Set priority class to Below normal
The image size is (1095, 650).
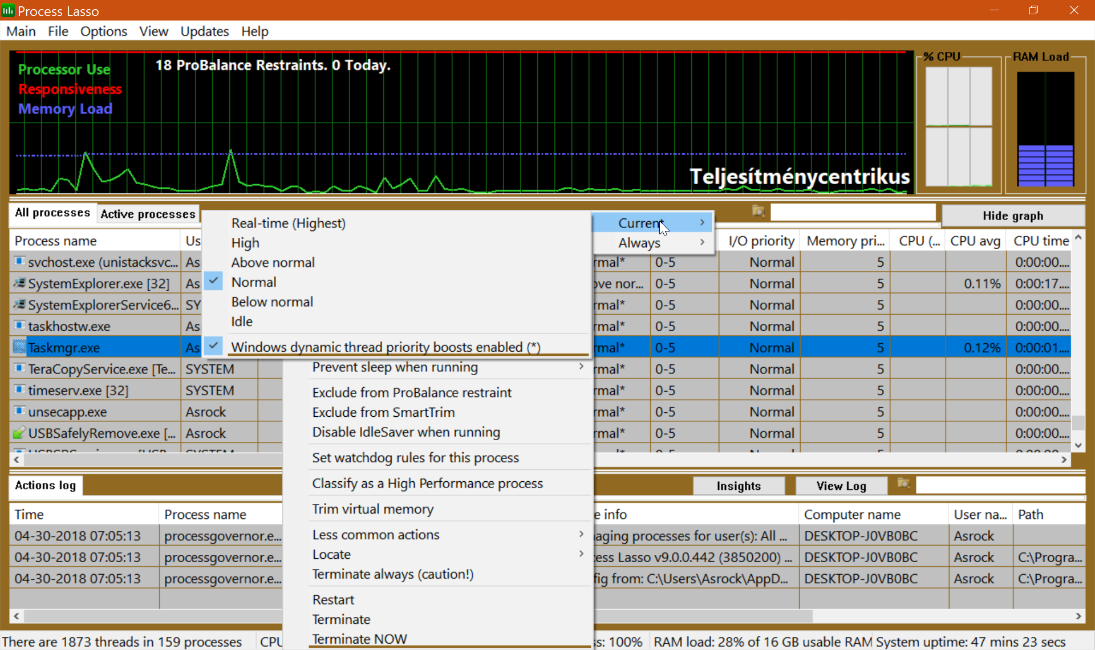[272, 302]
